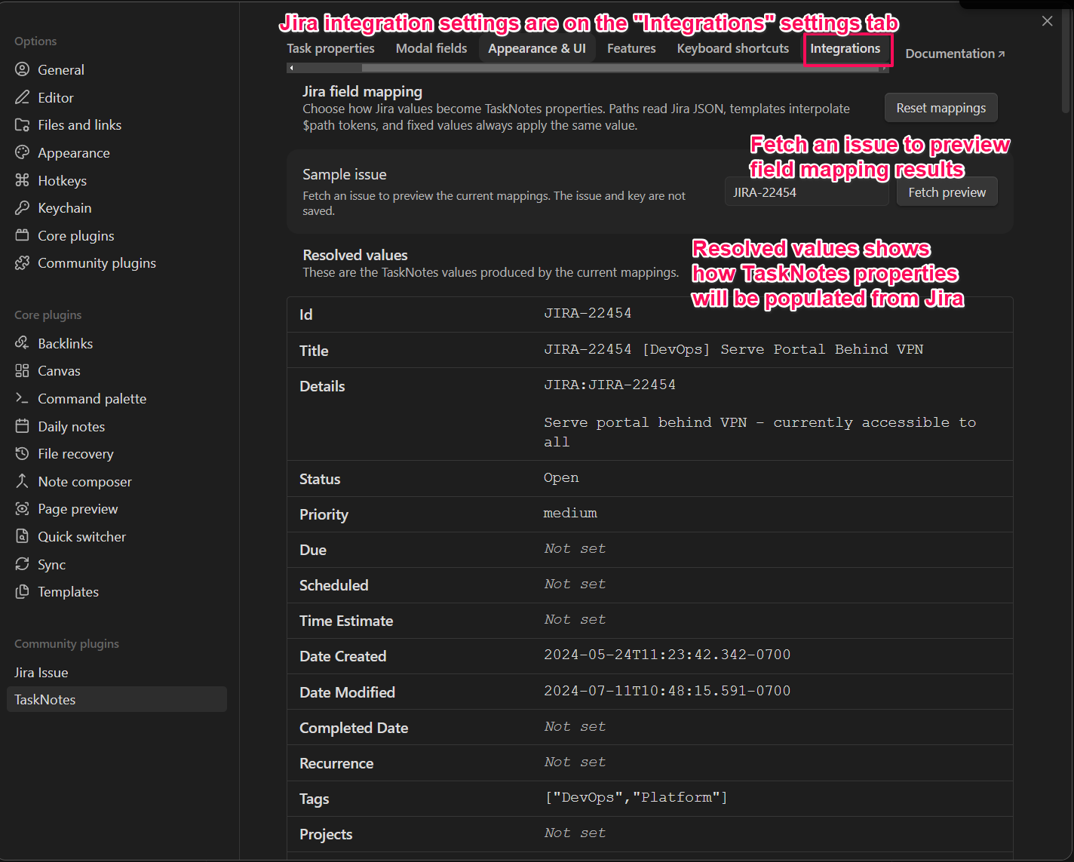The width and height of the screenshot is (1074, 862).
Task: Click the Editor pencil icon
Action: coord(22,97)
